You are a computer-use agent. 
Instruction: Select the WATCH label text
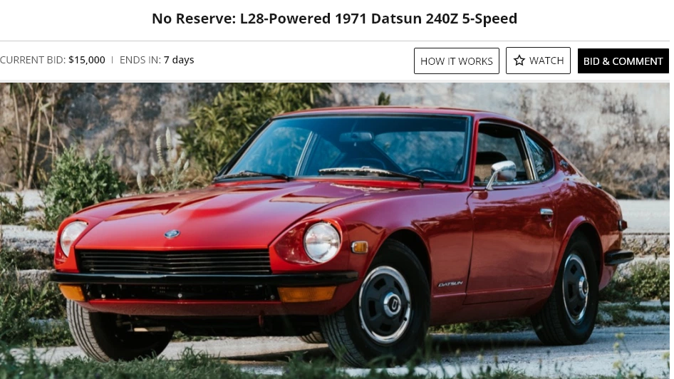click(546, 61)
